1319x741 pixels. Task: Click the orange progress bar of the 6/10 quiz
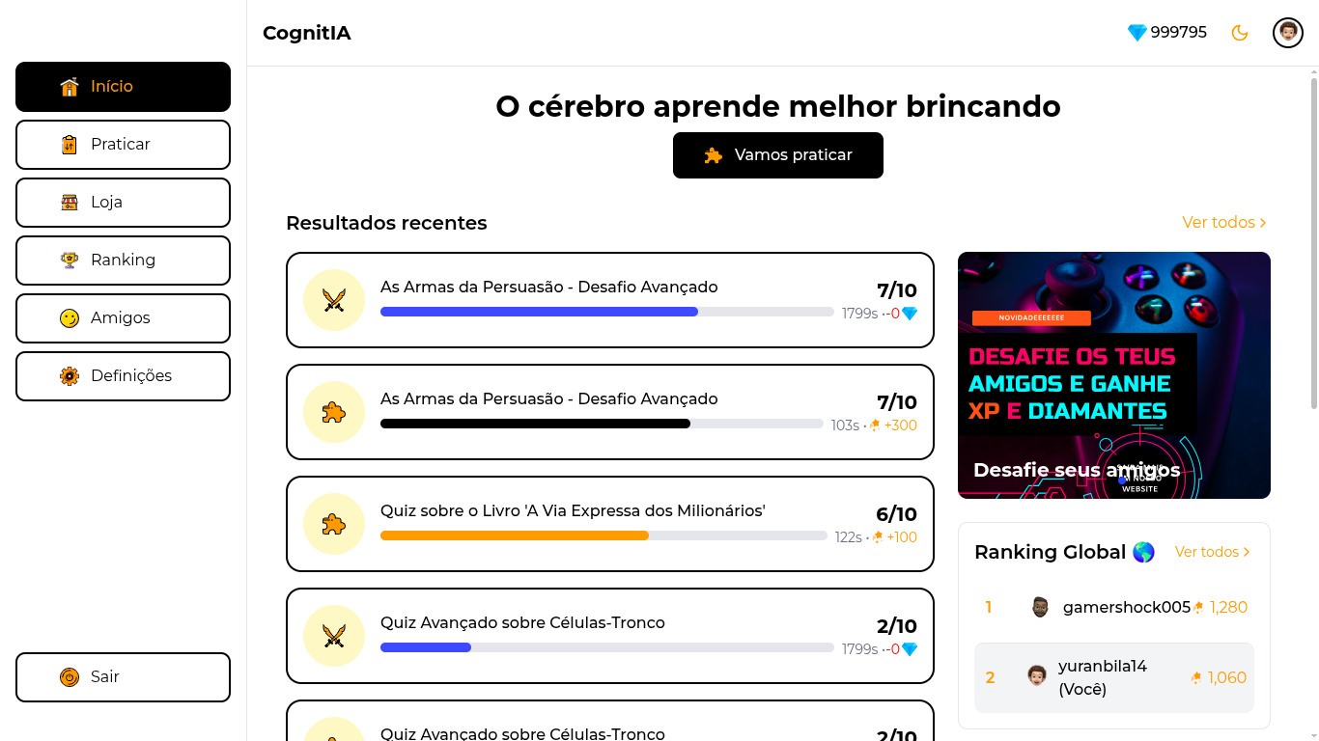coord(515,535)
